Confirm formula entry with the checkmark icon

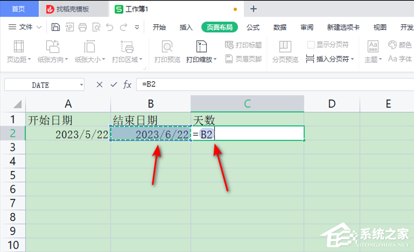pyautogui.click(x=114, y=84)
